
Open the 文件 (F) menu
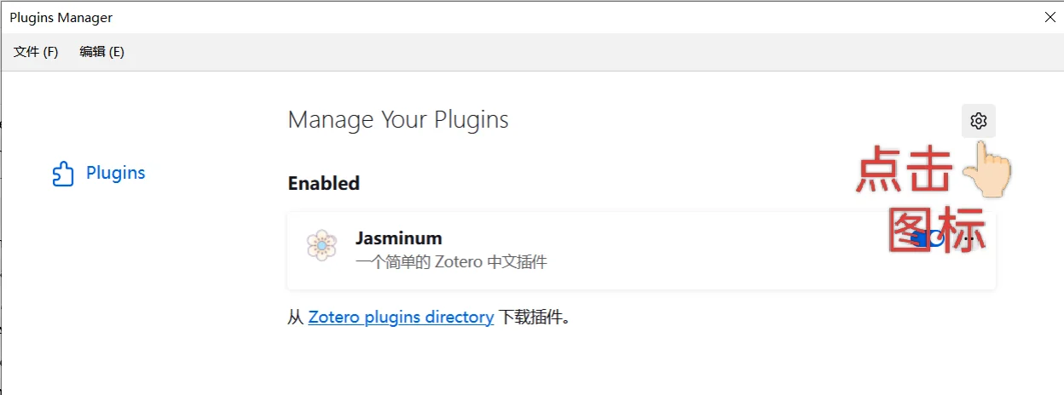pos(36,52)
